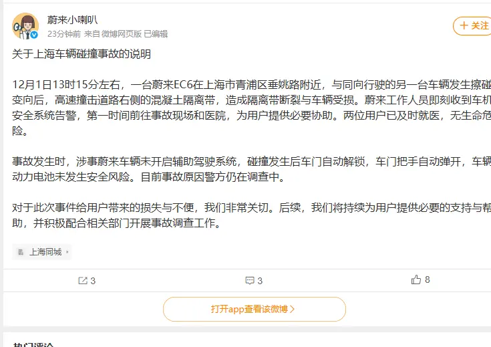The height and width of the screenshot is (347, 491).
Task: Click the repost count number 3
Action: coord(93,281)
